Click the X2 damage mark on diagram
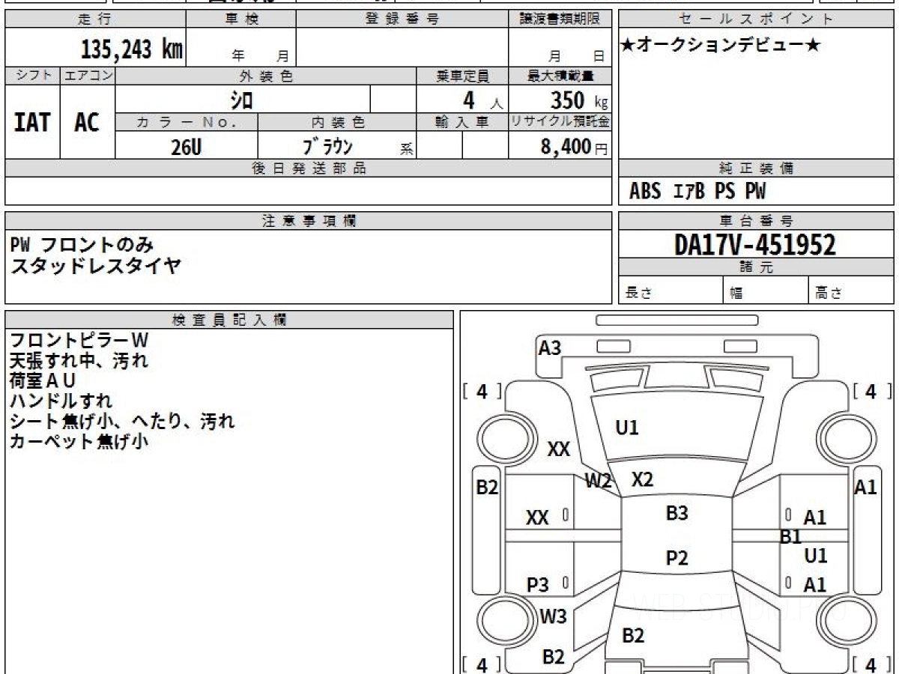Viewport: 899px width, 674px height. 642,480
